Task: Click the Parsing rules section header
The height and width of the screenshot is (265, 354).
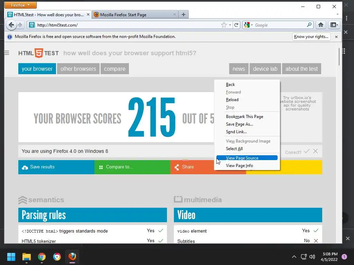Action: point(93,215)
